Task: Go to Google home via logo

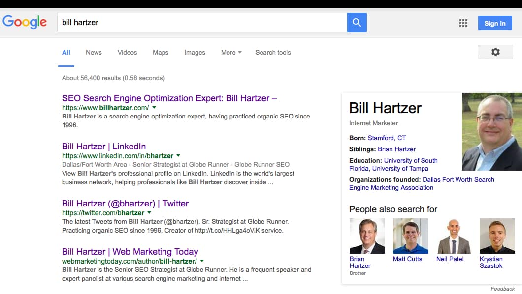Action: [25, 22]
